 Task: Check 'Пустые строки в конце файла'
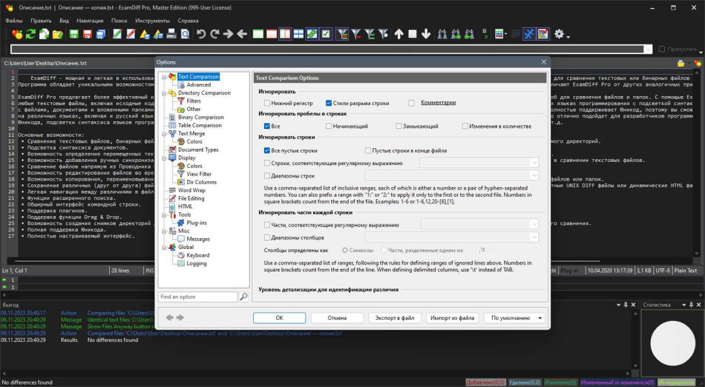(x=368, y=151)
